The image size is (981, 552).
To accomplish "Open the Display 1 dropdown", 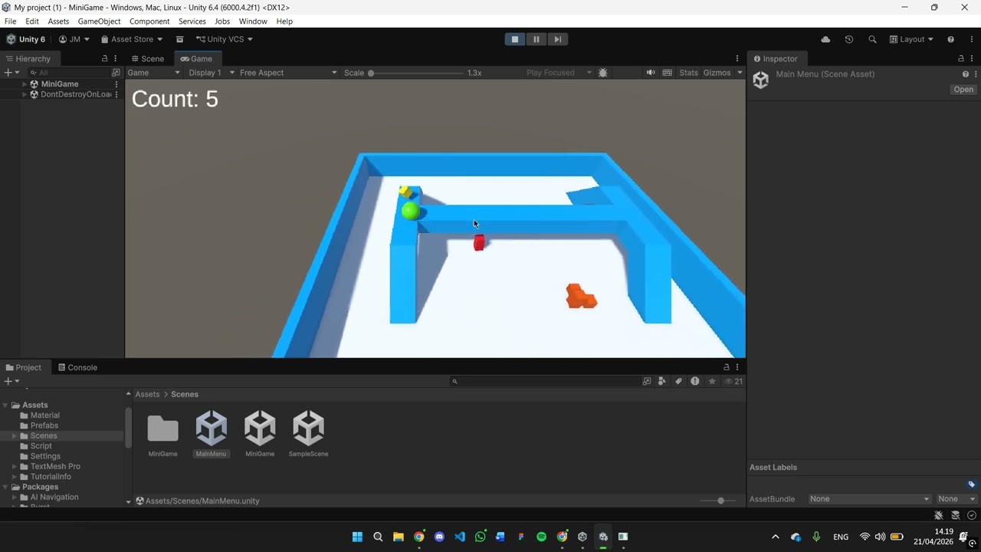I will tap(211, 73).
